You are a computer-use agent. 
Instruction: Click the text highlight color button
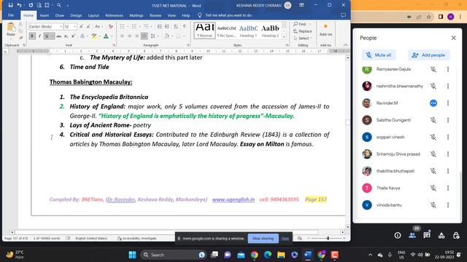pyautogui.click(x=94, y=36)
